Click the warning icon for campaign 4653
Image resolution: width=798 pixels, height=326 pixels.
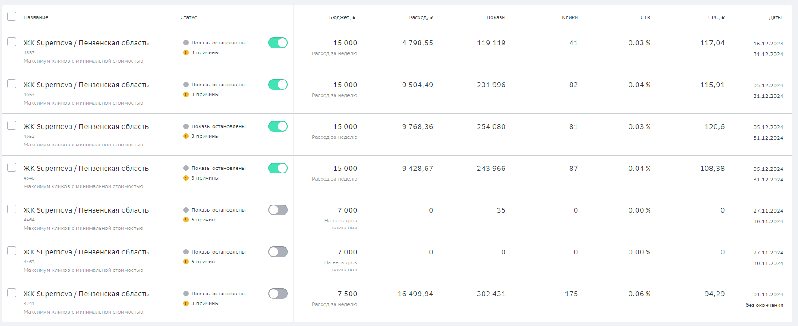186,94
